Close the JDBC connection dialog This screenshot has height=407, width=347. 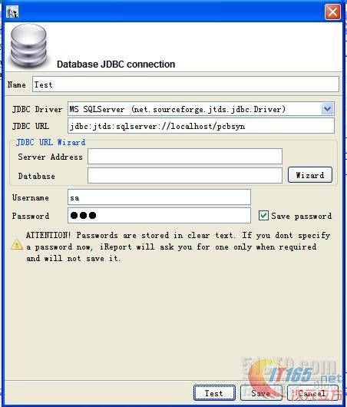pos(332,12)
